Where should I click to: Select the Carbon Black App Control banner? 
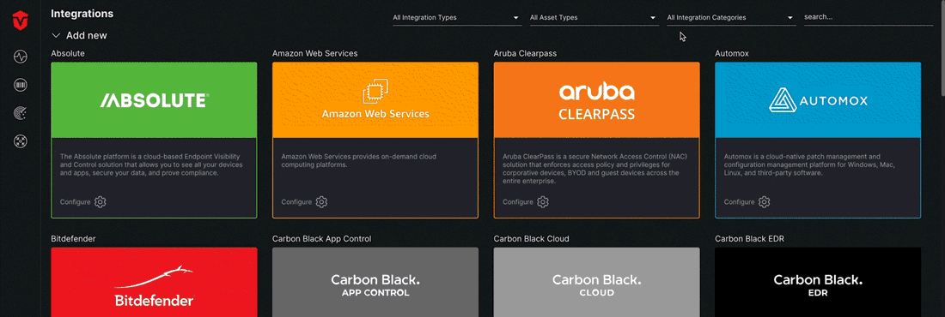(x=375, y=282)
